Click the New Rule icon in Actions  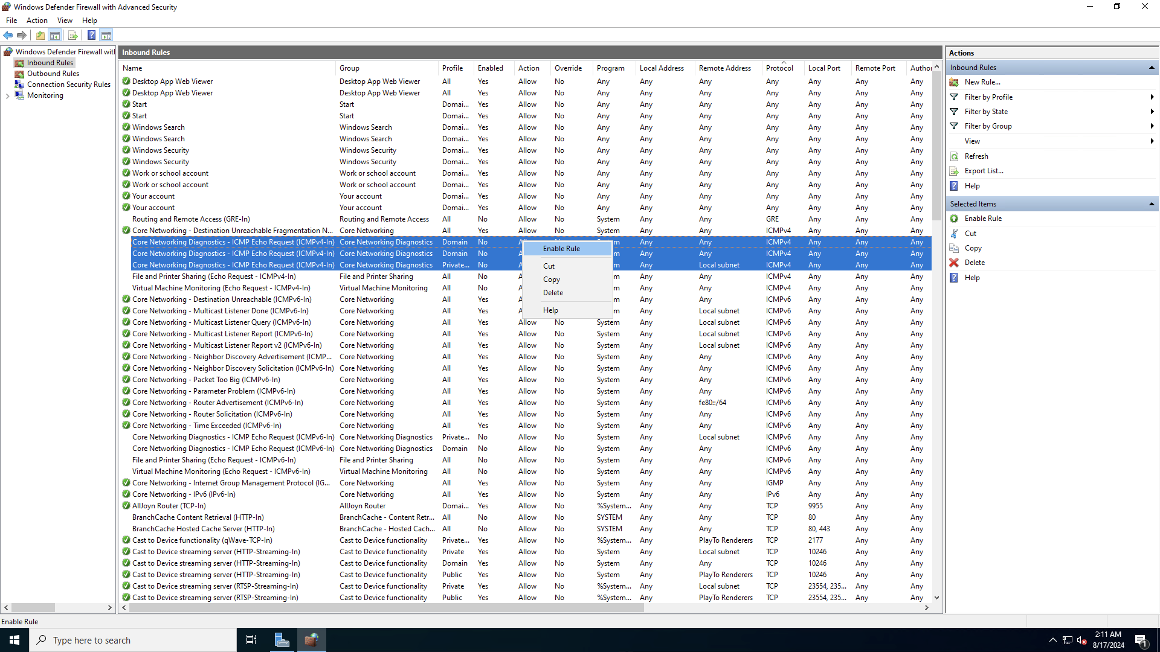(954, 82)
